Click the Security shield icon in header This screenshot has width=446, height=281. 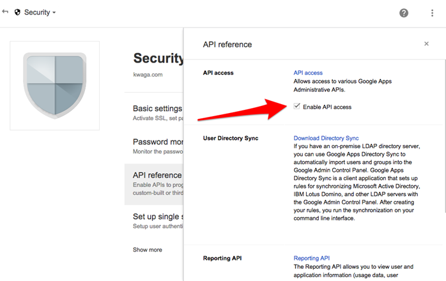coord(17,12)
